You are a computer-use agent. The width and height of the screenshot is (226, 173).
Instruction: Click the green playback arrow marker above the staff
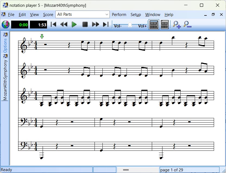(x=42, y=36)
